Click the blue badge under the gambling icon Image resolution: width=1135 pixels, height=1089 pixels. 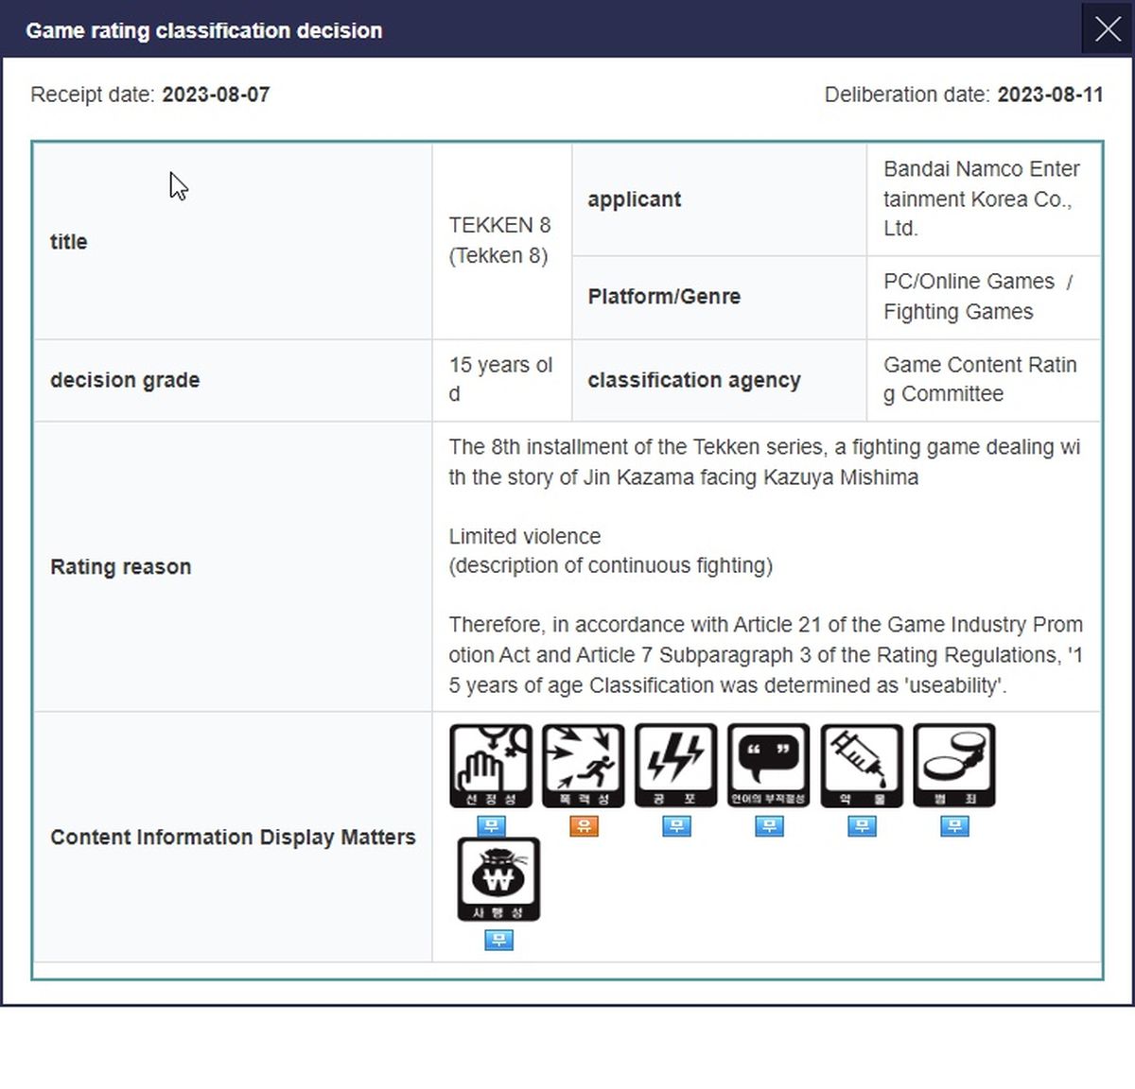click(498, 940)
